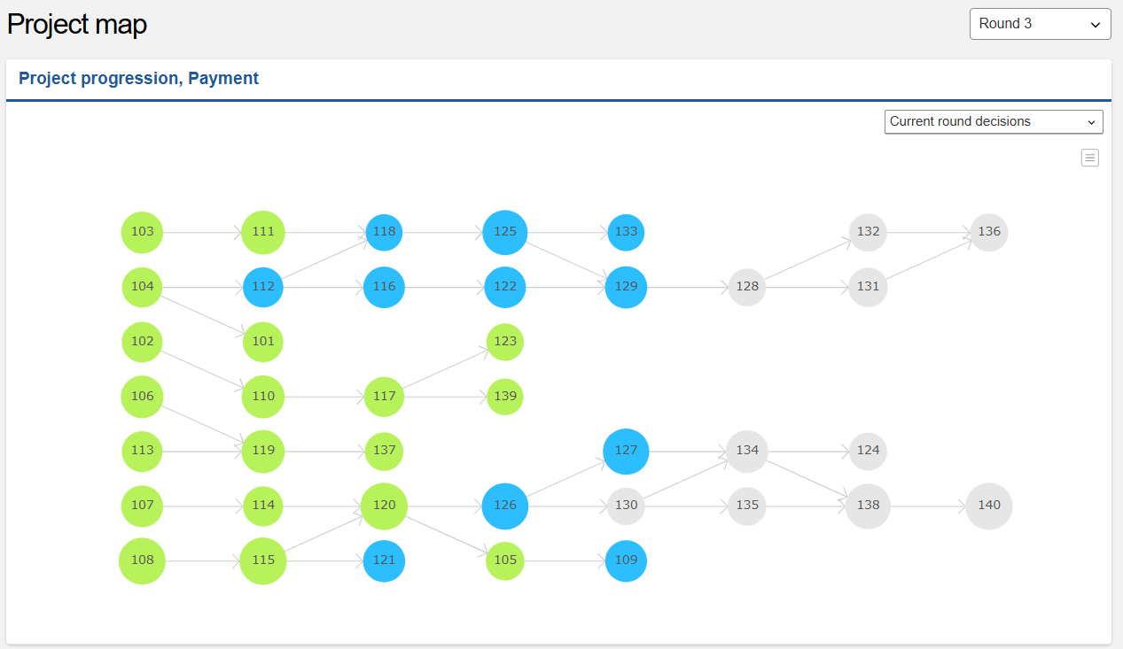Click gray project node 134

click(747, 451)
